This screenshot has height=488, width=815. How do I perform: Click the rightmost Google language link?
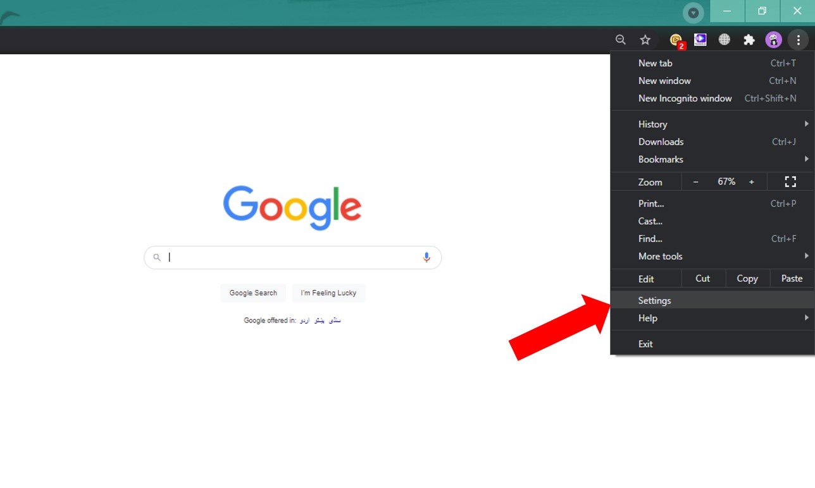[x=335, y=320]
